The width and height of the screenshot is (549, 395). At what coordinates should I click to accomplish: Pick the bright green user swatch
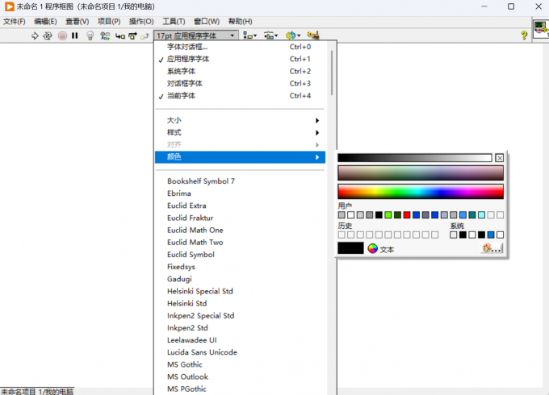tap(388, 215)
